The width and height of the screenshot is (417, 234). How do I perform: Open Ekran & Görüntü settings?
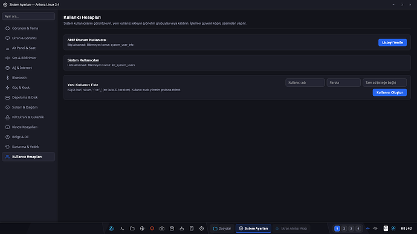click(x=28, y=38)
